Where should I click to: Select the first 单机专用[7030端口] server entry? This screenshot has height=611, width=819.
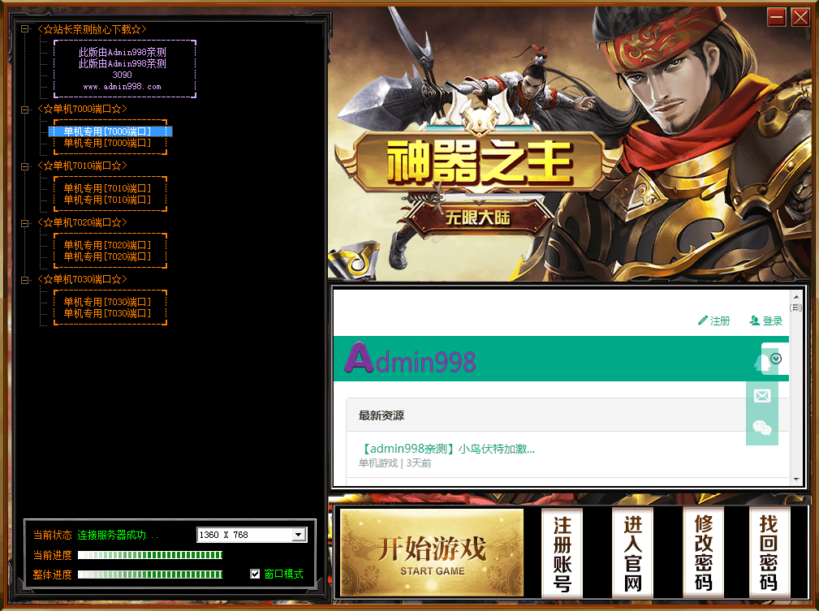pyautogui.click(x=107, y=303)
